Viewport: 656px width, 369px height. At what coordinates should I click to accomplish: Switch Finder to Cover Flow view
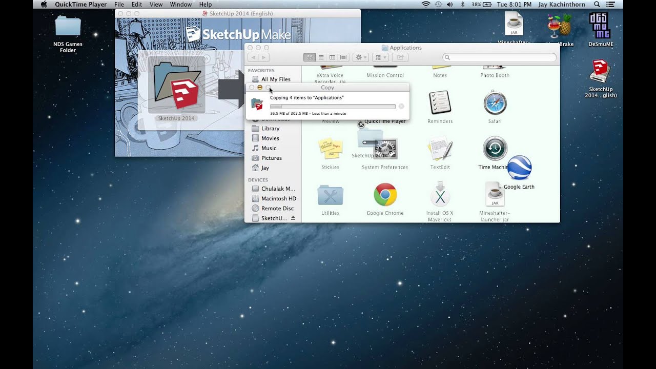point(343,57)
